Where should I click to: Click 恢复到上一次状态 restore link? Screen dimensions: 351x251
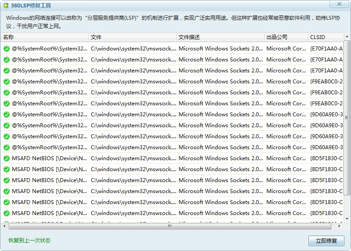(x=29, y=240)
